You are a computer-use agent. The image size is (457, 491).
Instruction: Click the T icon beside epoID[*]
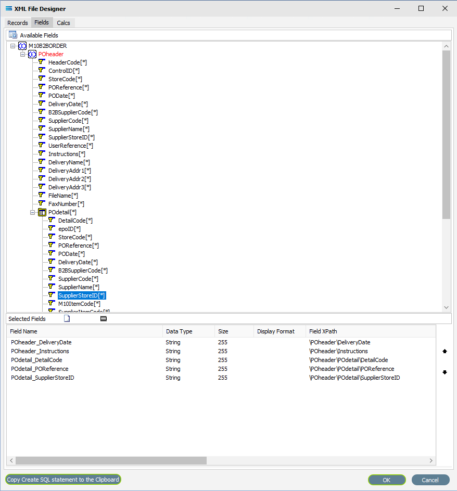pos(52,228)
